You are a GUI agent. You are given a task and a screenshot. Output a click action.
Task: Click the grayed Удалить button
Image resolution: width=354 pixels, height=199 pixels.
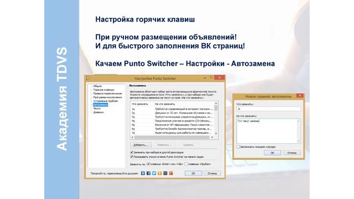pyautogui.click(x=188, y=145)
